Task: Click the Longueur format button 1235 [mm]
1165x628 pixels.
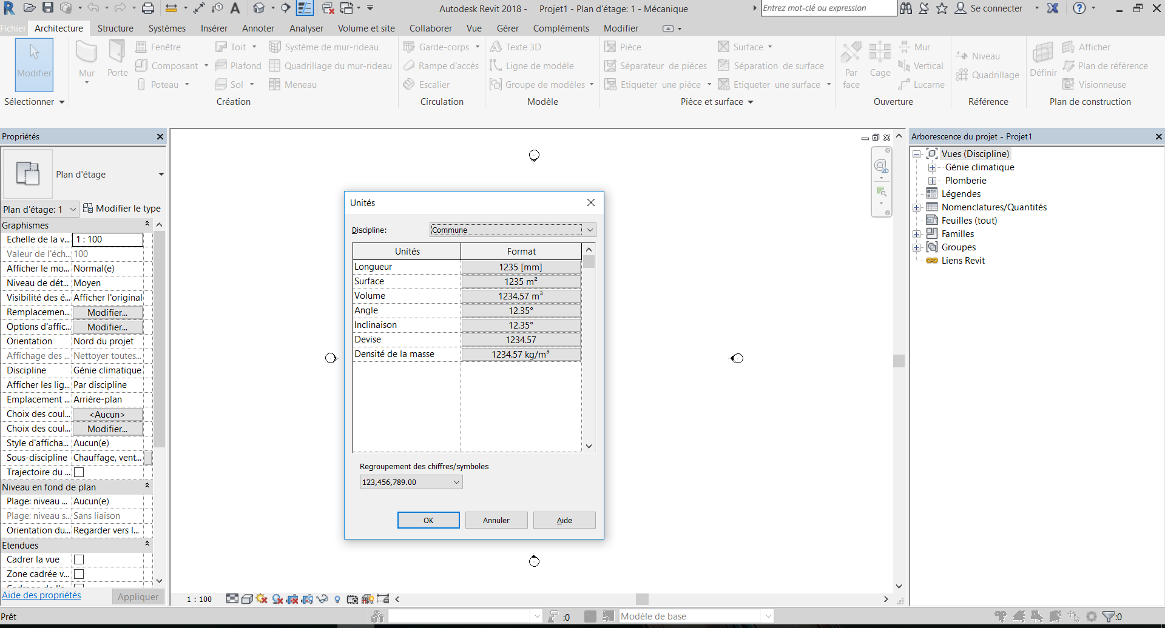Action: click(521, 267)
